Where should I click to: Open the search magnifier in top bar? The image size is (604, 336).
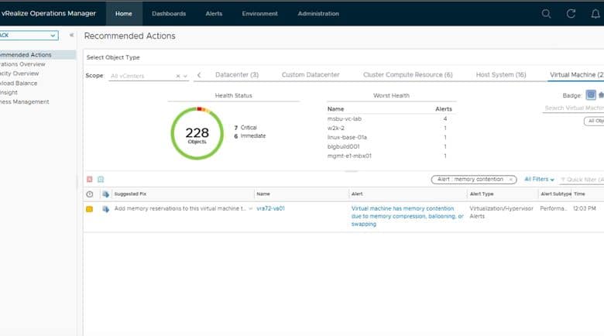tap(546, 14)
